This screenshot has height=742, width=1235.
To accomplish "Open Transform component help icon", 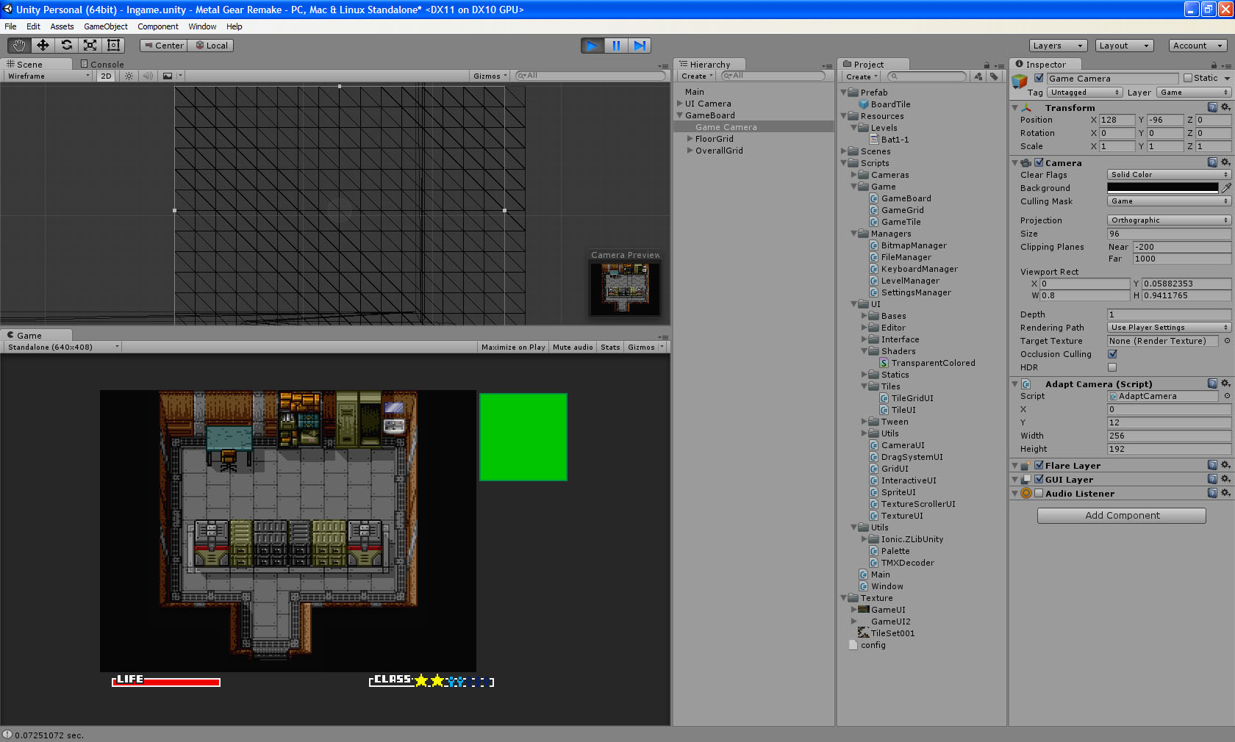I will (1212, 107).
